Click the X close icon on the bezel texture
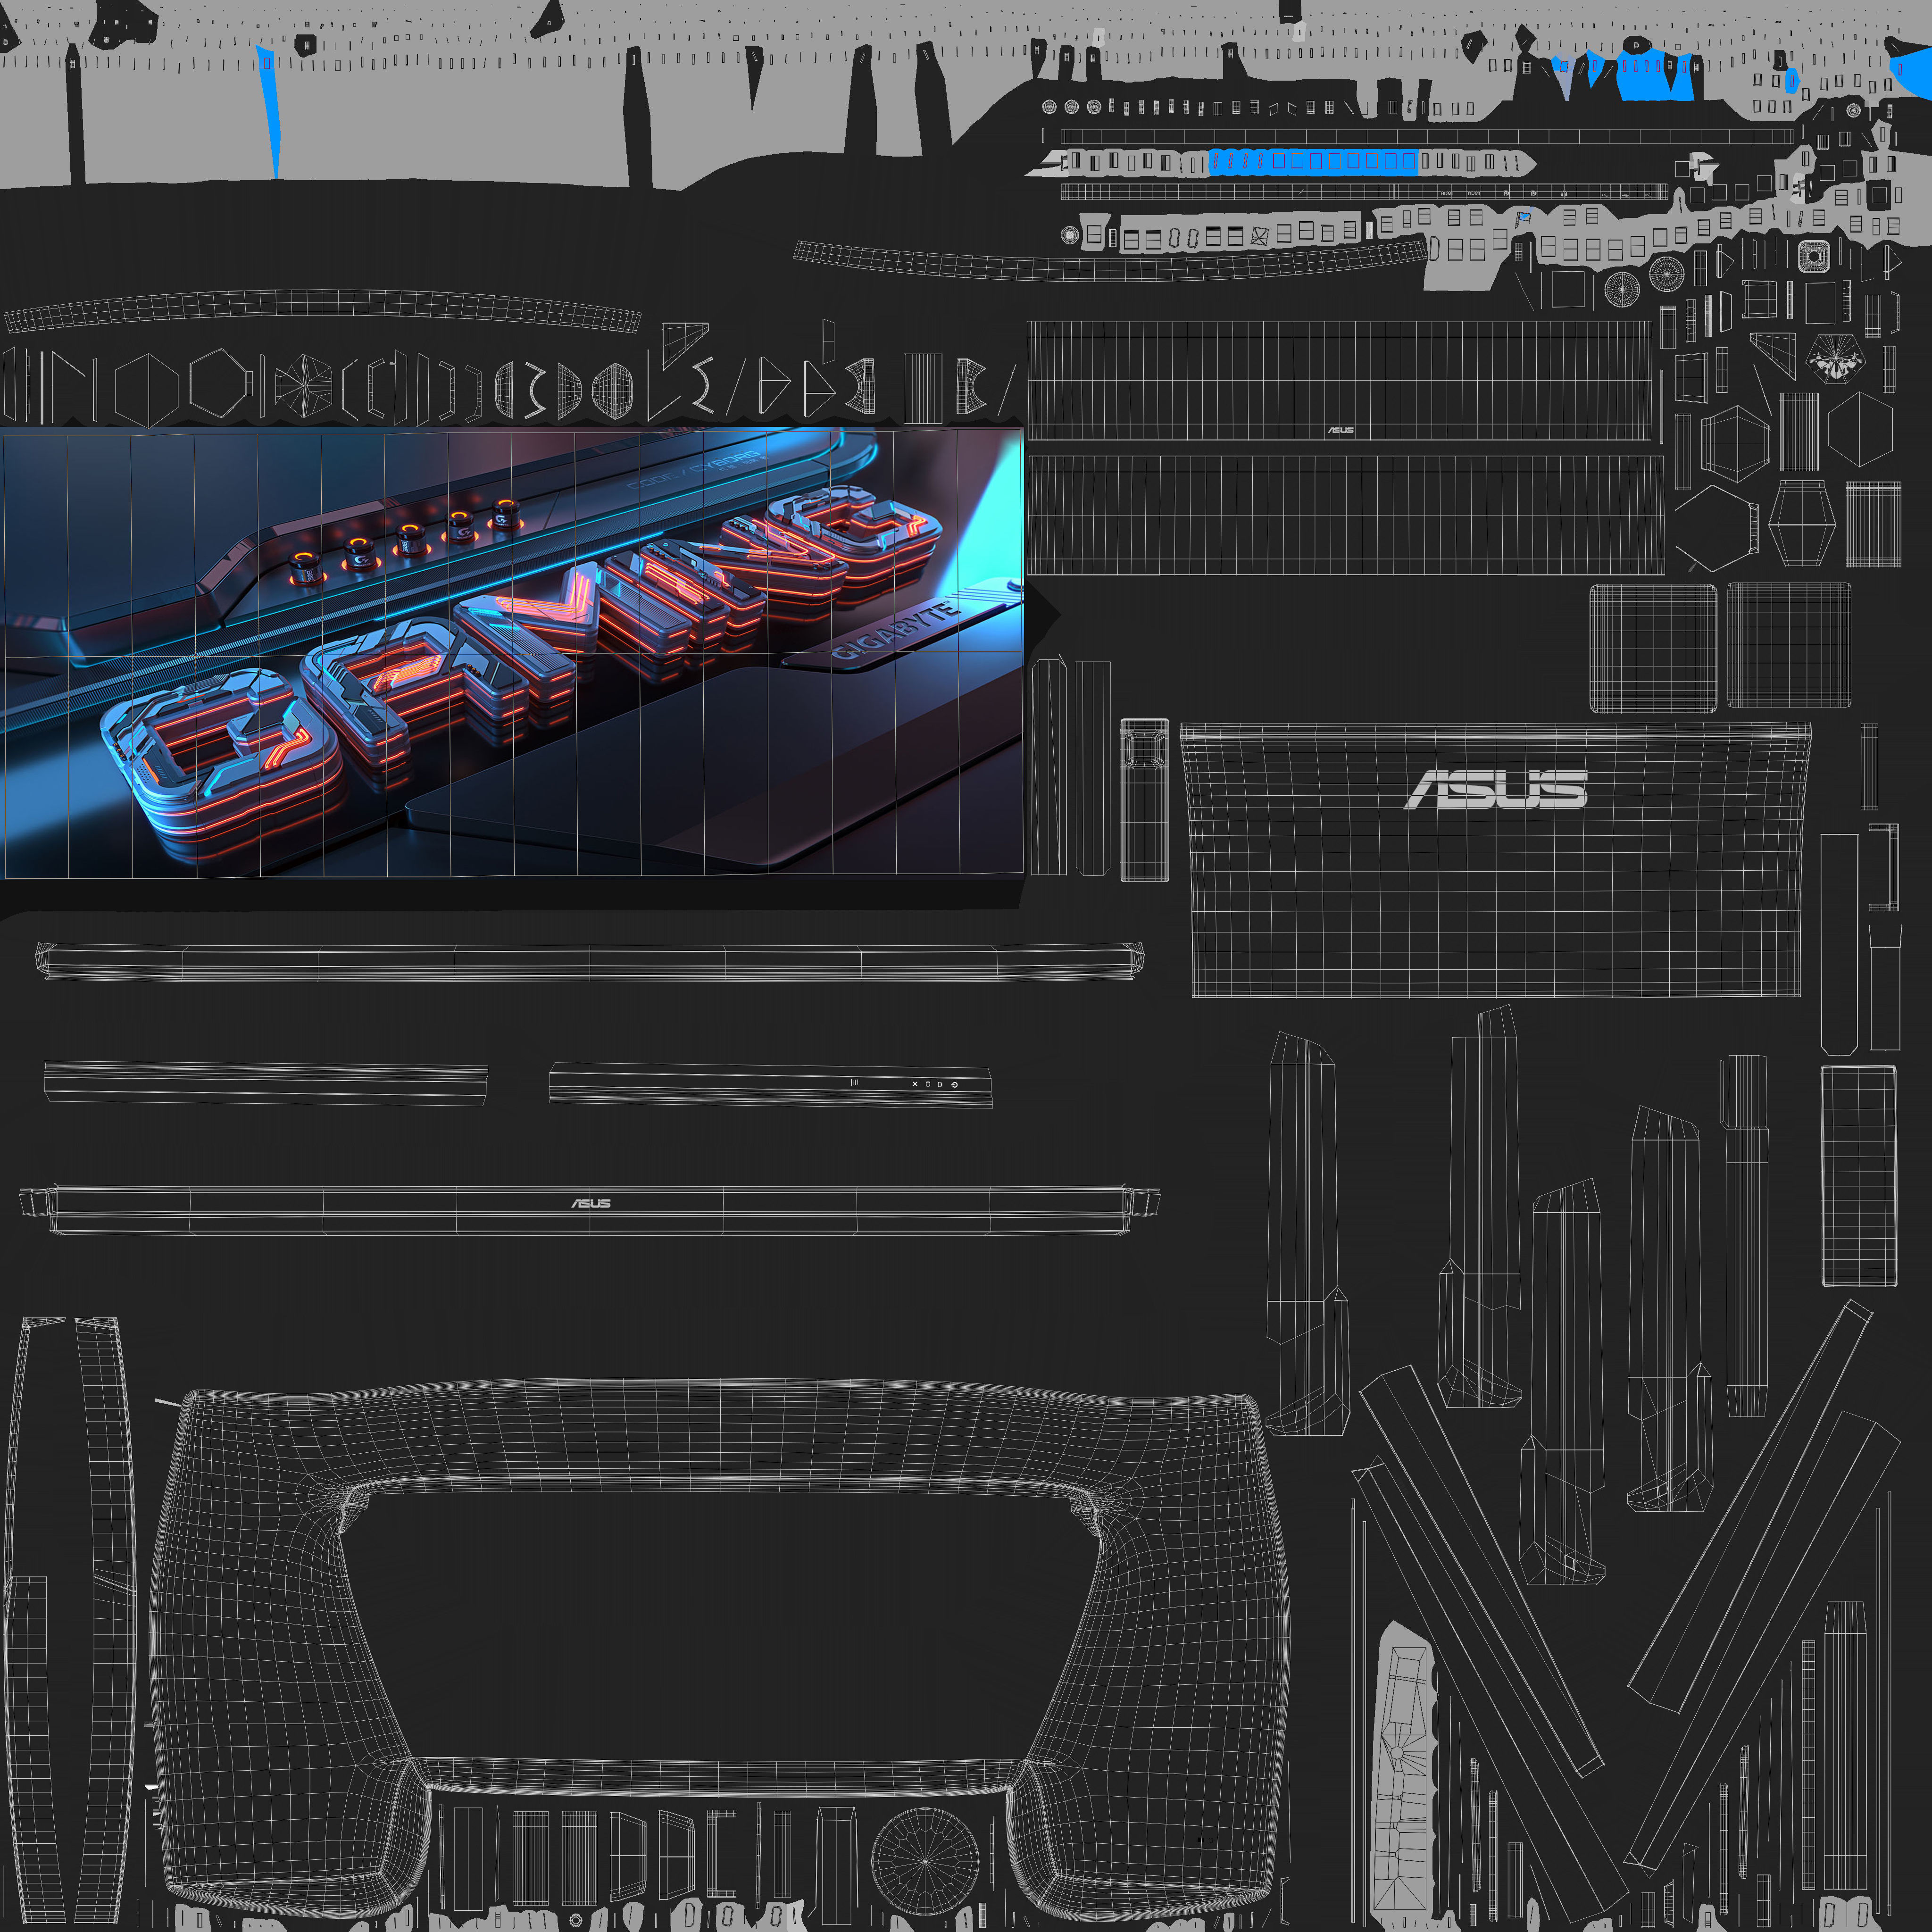Screen dimensions: 1932x1932 tap(915, 1084)
